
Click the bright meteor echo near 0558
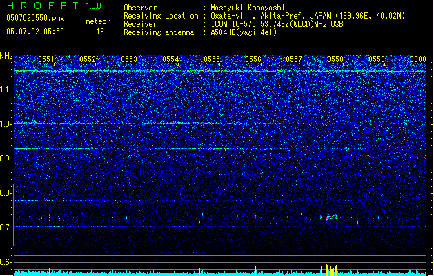pyautogui.click(x=332, y=216)
